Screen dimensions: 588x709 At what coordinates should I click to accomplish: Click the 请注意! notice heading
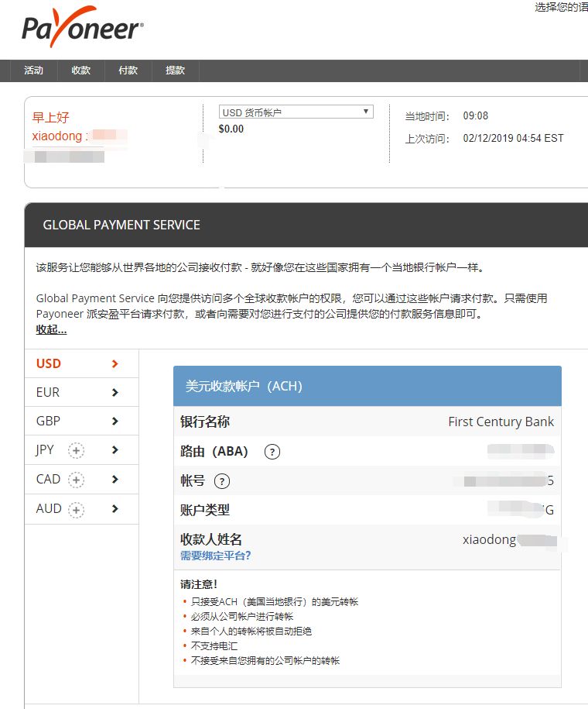click(x=199, y=585)
